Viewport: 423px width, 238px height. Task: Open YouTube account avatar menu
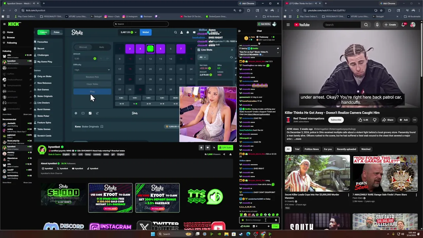[x=413, y=25]
